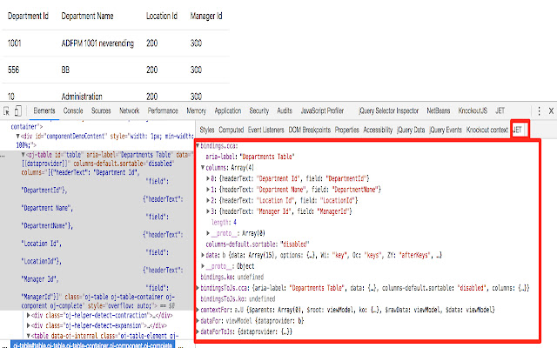Switch to the Console tab
This screenshot has height=348, width=557.
tap(73, 110)
